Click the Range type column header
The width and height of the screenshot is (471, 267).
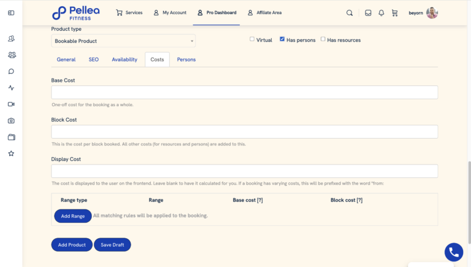(74, 200)
